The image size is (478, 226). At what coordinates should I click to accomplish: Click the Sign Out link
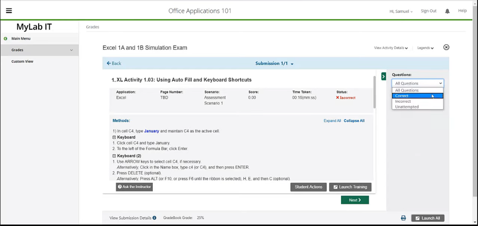[428, 11]
